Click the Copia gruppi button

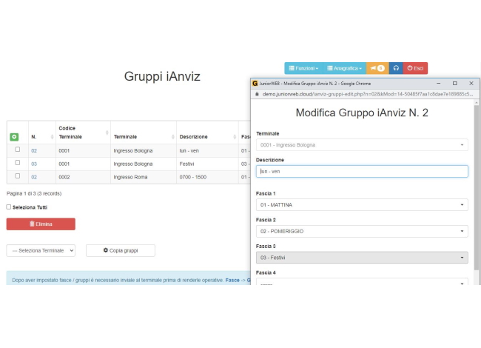tap(121, 251)
